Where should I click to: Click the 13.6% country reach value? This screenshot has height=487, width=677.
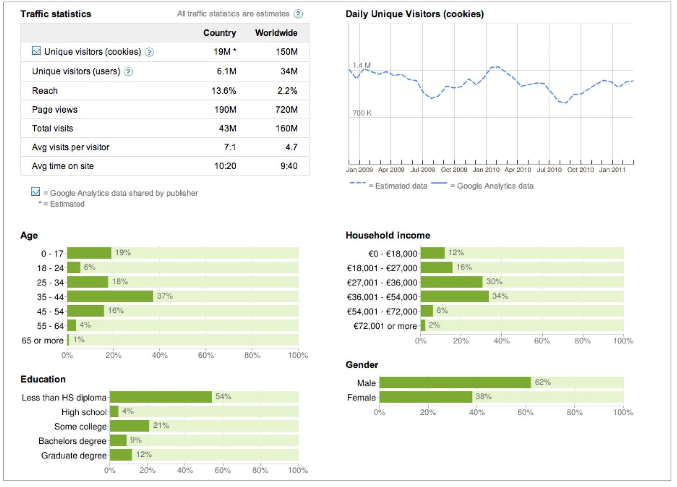tap(224, 91)
